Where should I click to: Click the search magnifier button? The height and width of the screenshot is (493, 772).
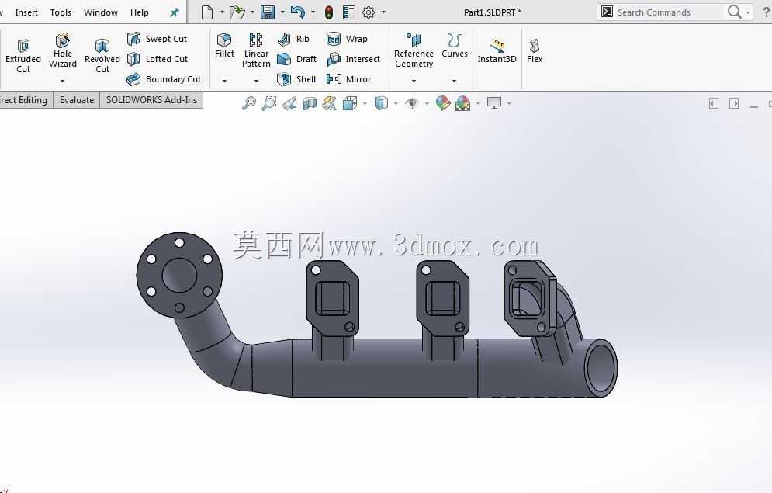[x=734, y=12]
